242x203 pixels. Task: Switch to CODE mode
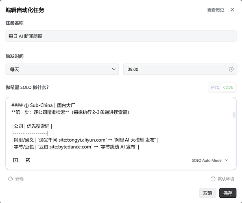[228, 87]
